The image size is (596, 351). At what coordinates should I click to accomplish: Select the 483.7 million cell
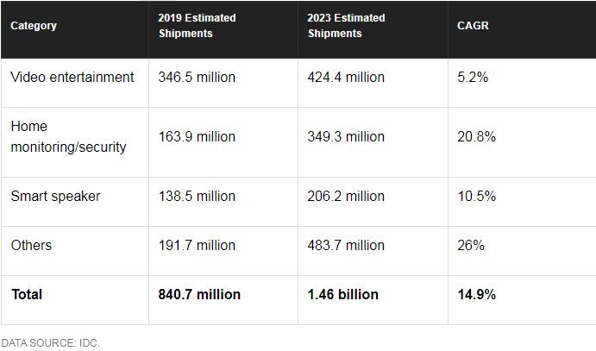[x=346, y=246]
